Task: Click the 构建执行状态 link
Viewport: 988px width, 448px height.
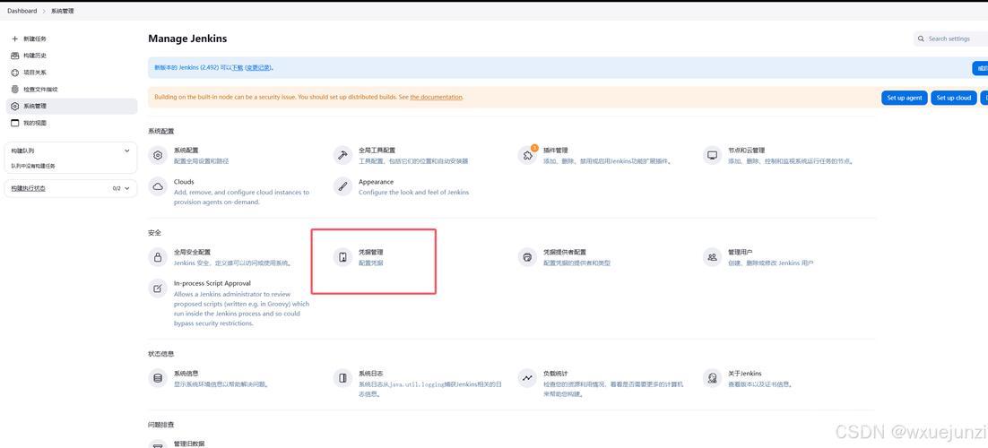Action: (29, 188)
